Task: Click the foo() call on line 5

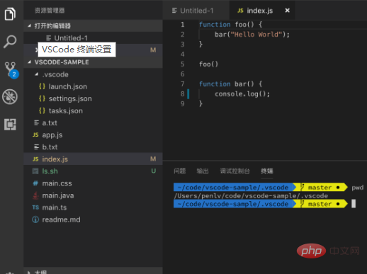Action: tap(208, 64)
